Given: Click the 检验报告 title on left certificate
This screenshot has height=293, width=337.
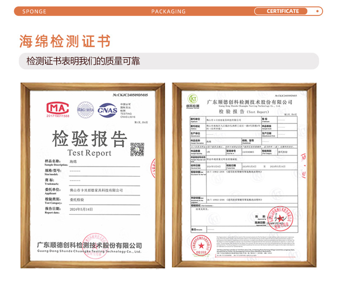Looking at the screenshot, I should [90, 139].
